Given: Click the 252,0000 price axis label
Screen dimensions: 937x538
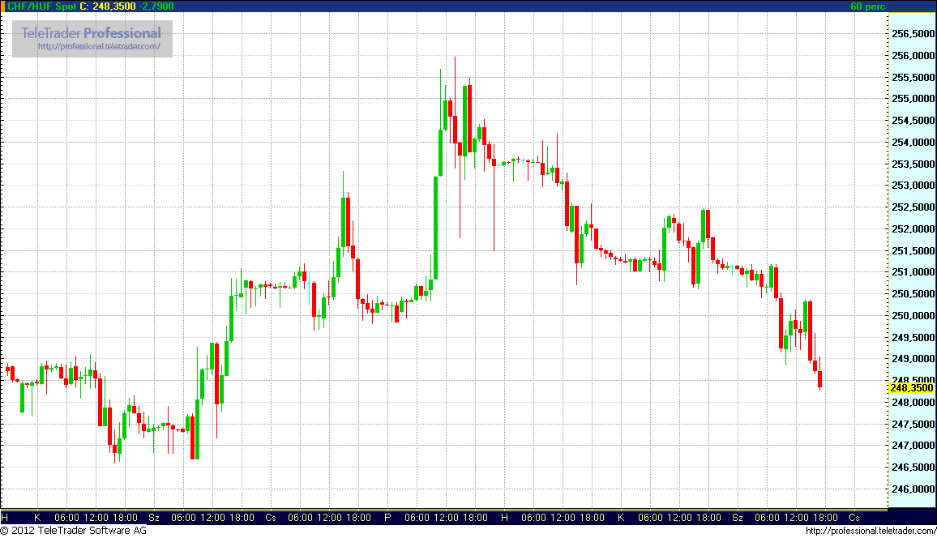Looking at the screenshot, I should [912, 229].
